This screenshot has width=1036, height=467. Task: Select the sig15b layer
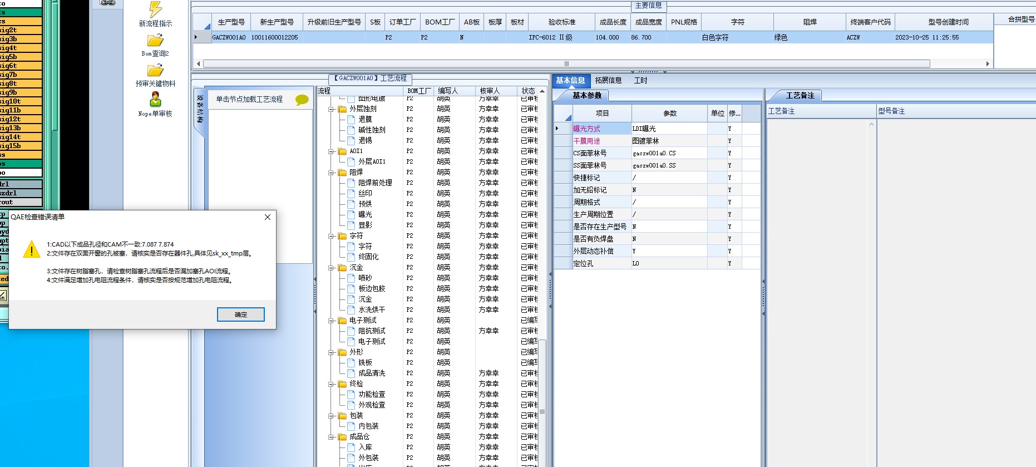coord(21,146)
